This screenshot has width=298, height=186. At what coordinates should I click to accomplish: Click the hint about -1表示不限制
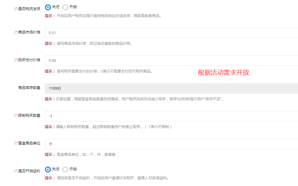pos(108,127)
